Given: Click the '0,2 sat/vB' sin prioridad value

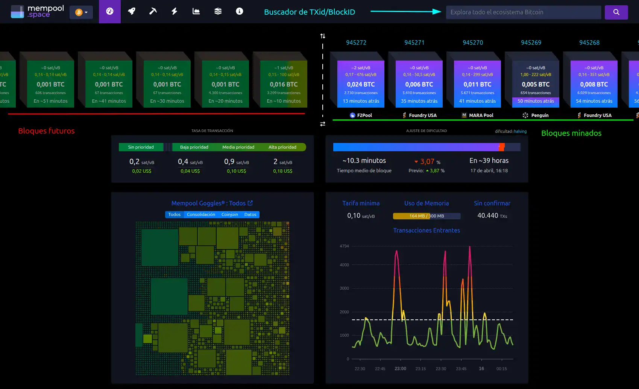Looking at the screenshot, I should [141, 162].
